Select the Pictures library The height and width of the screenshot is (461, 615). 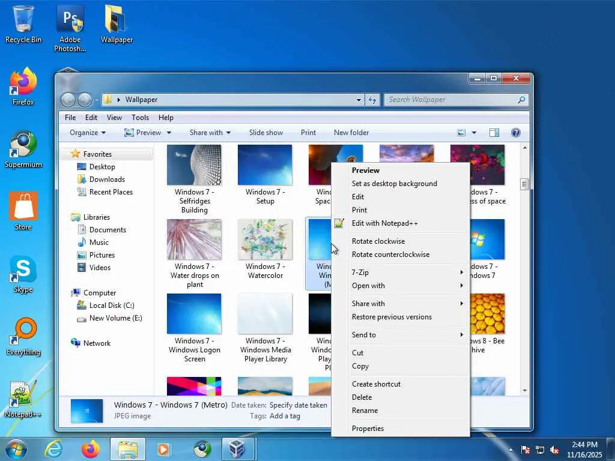tap(101, 255)
